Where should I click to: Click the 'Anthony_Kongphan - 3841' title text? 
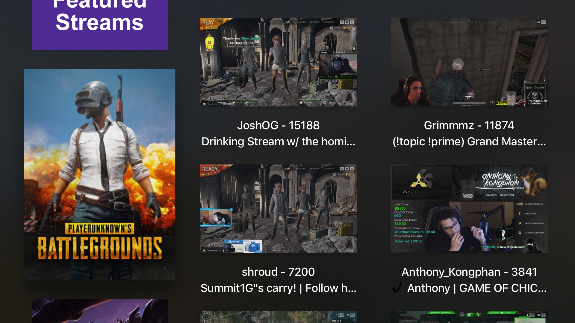pos(469,272)
